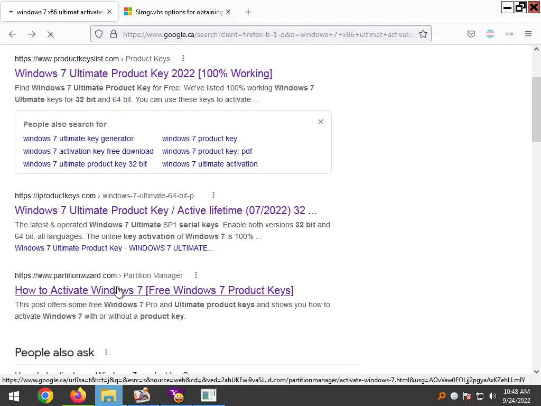The height and width of the screenshot is (406, 541).
Task: Open the window-panel taskbar app
Action: tap(208, 395)
